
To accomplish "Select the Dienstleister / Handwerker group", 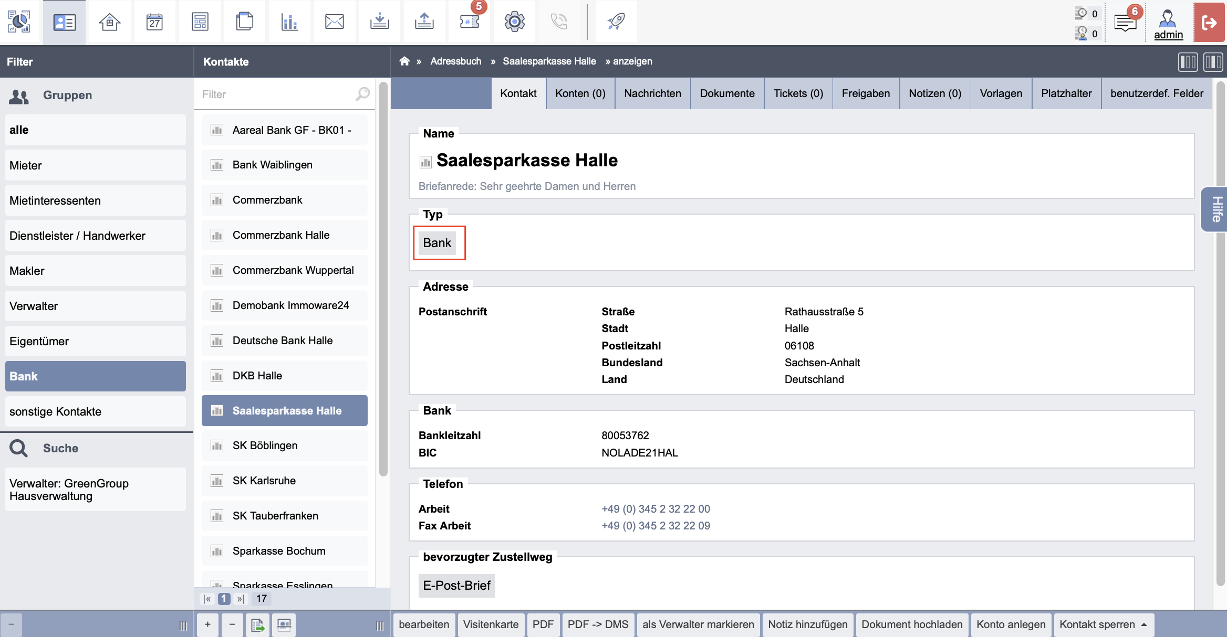I will 96,236.
